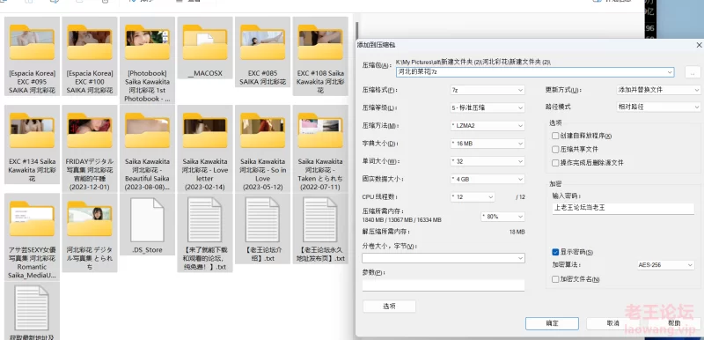Click the browse button beside archive name

pos(693,72)
